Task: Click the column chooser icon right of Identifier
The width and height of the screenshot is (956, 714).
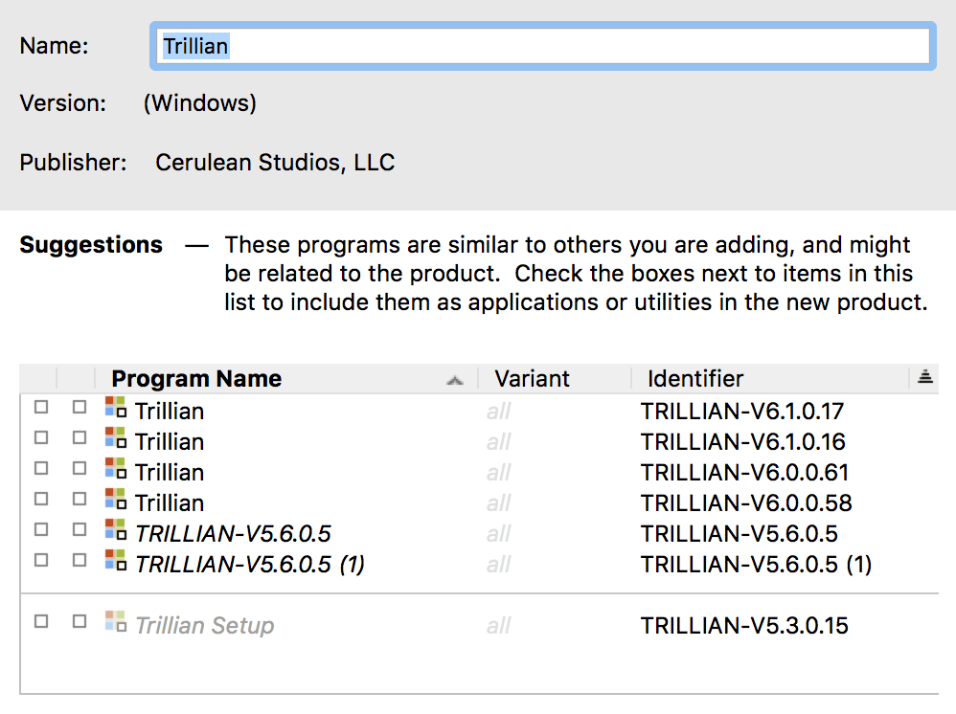Action: tap(924, 377)
